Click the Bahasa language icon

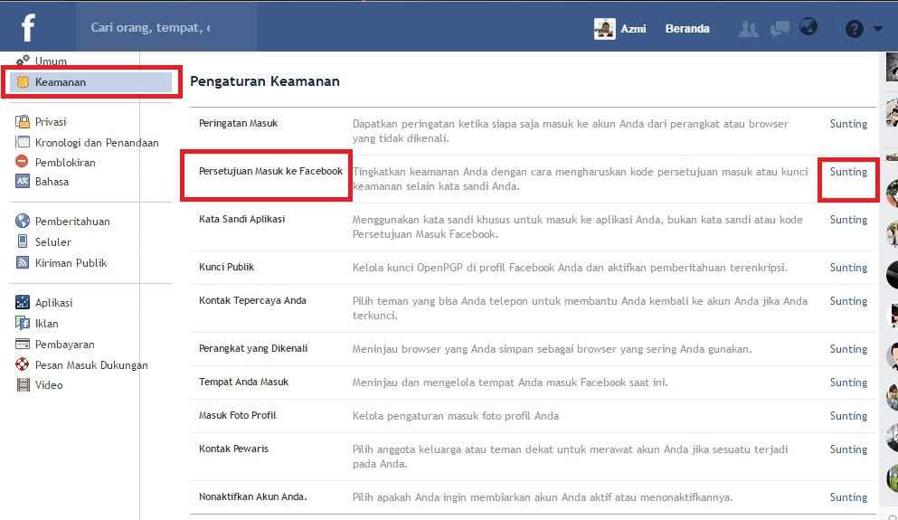pyautogui.click(x=23, y=181)
